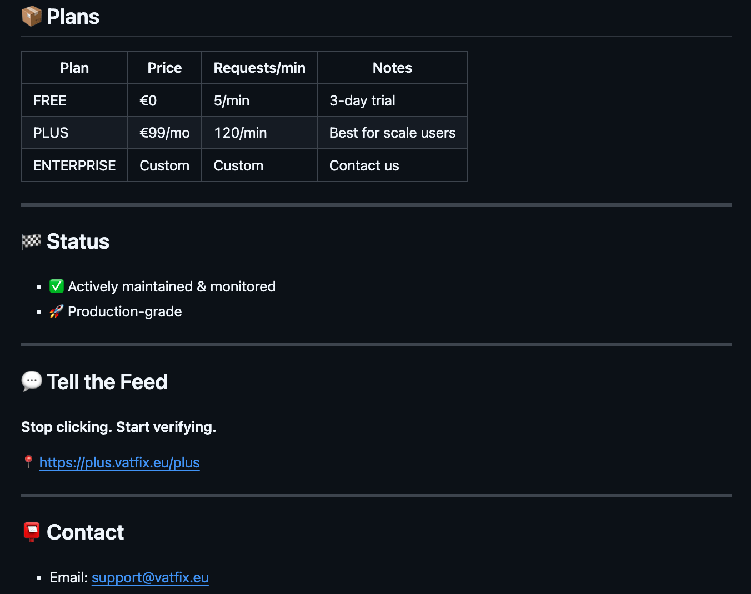Click the speech balloon icon by Tell the Feed

point(32,381)
